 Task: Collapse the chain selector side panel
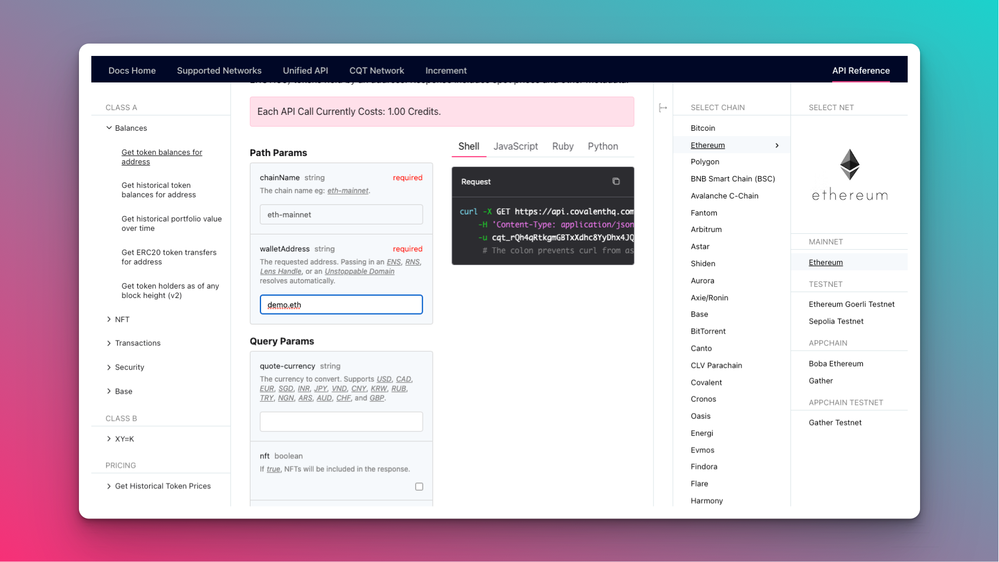coord(663,108)
